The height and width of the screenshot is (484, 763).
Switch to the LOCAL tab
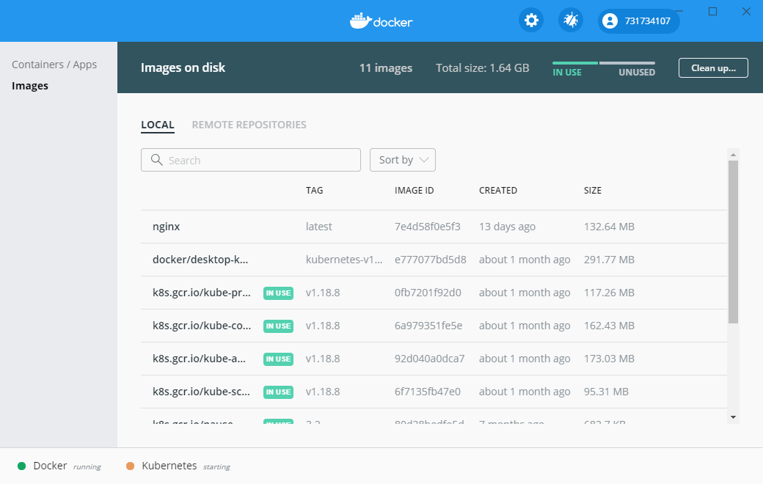157,125
